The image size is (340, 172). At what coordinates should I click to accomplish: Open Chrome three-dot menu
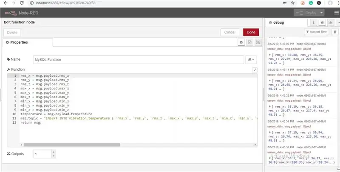point(338,3)
